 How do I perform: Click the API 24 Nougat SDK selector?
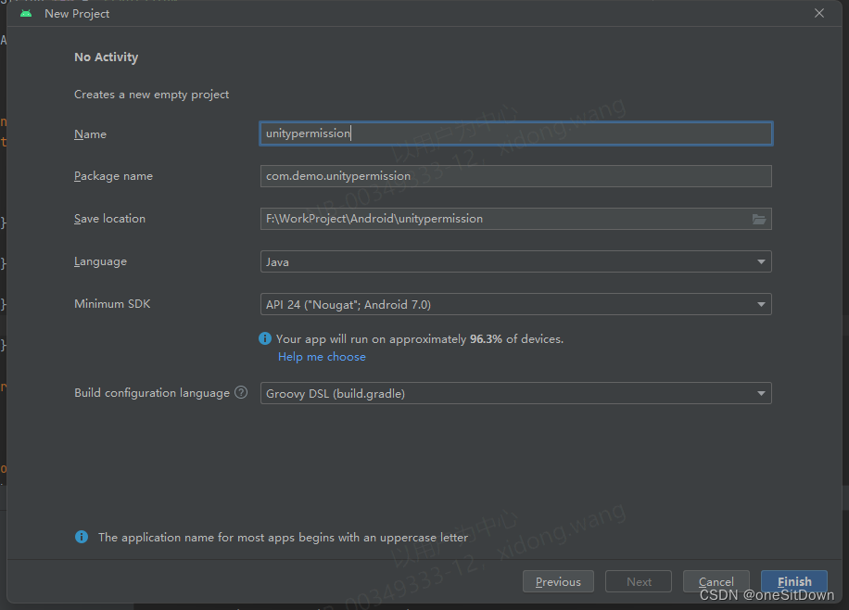(515, 303)
